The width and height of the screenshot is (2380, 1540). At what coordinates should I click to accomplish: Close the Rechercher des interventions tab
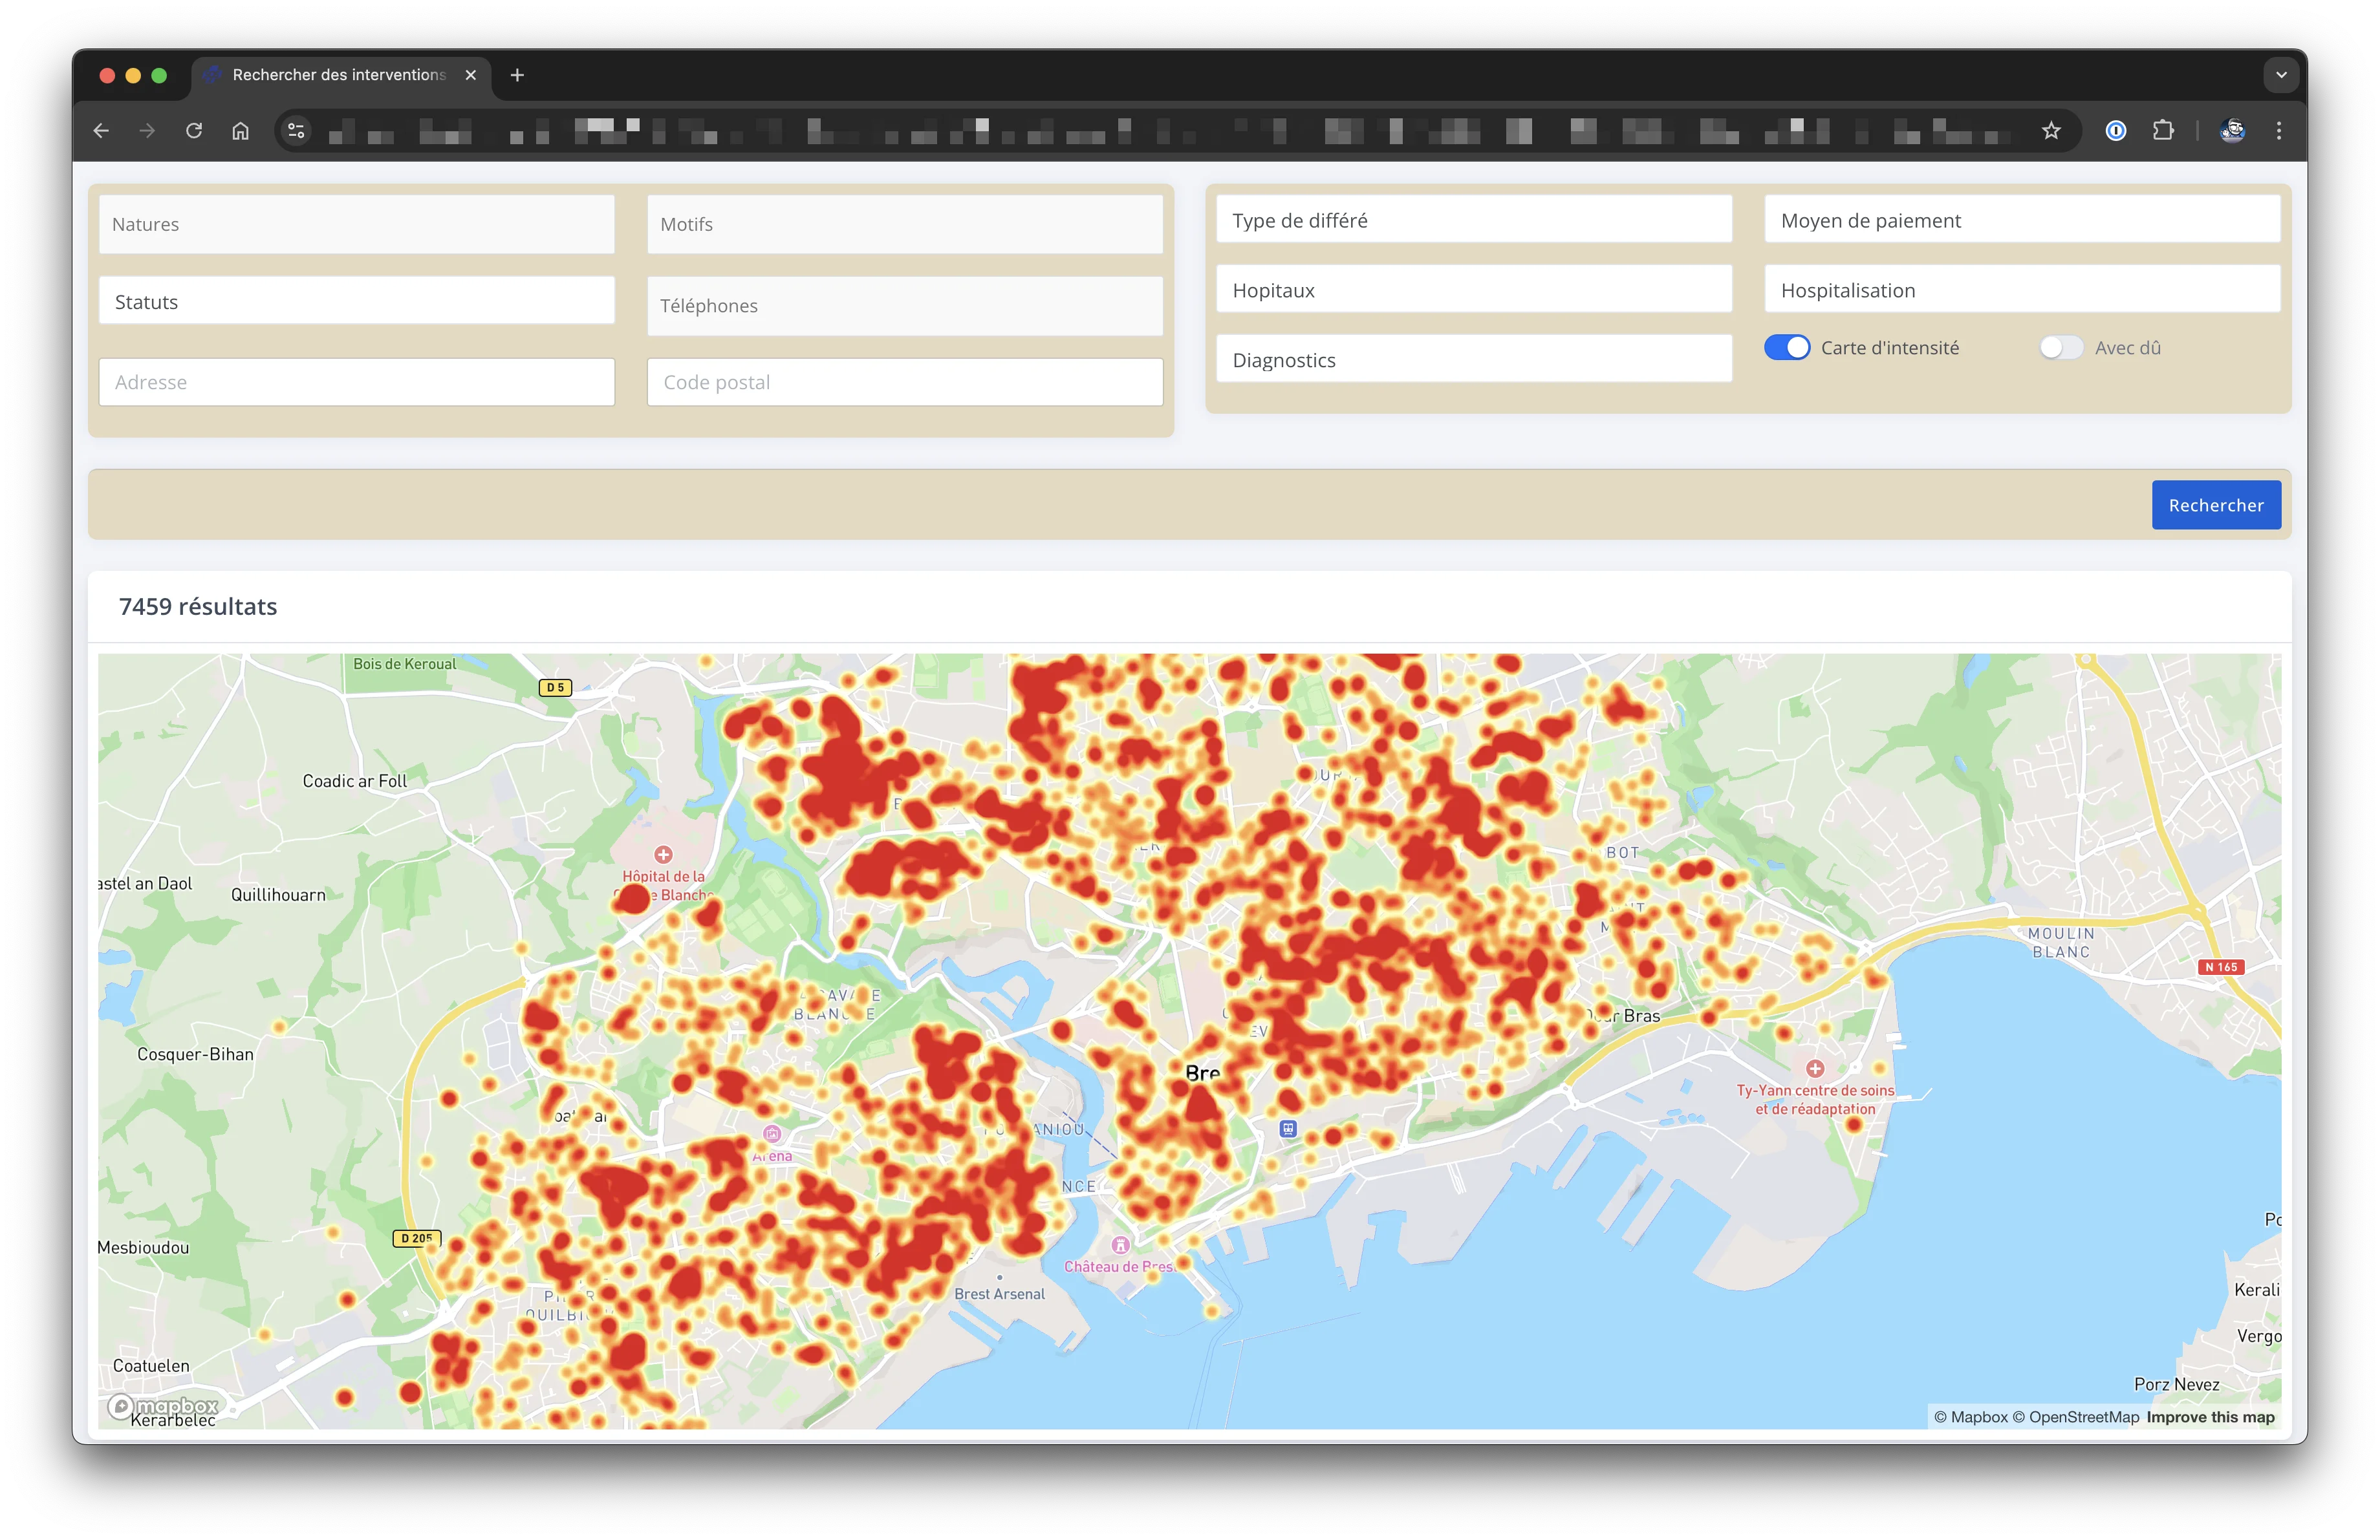(471, 75)
